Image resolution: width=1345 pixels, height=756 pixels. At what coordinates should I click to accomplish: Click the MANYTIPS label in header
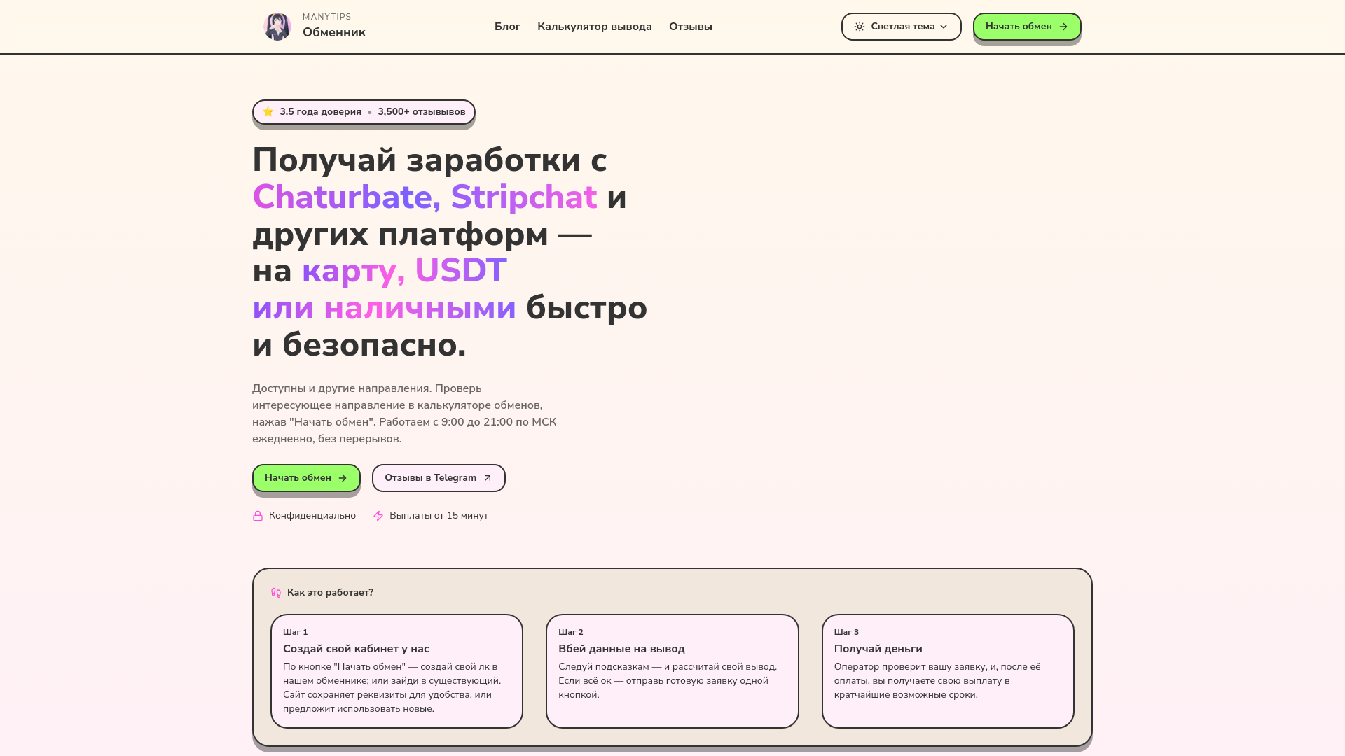[327, 17]
